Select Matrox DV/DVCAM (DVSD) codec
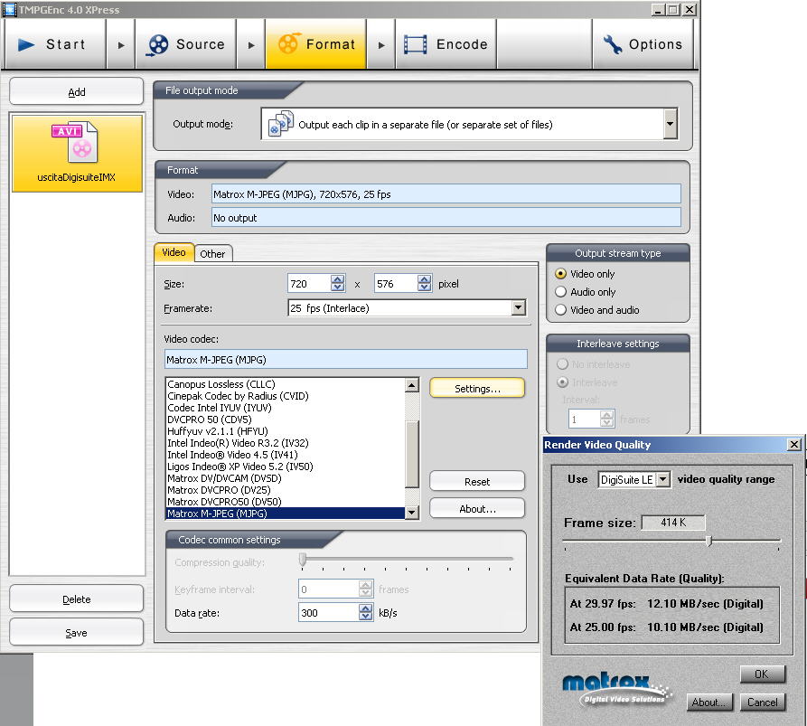Image resolution: width=807 pixels, height=726 pixels. (x=286, y=478)
